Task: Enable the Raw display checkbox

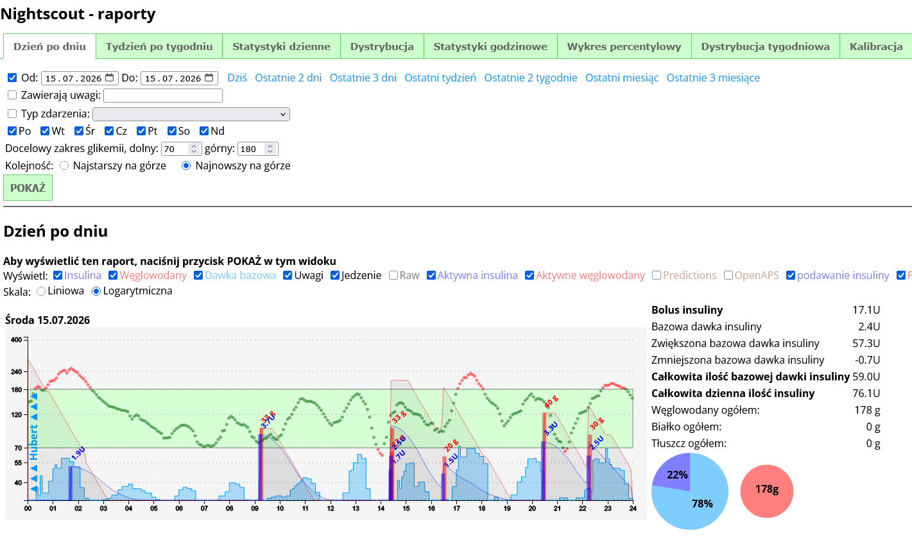Action: pos(393,275)
